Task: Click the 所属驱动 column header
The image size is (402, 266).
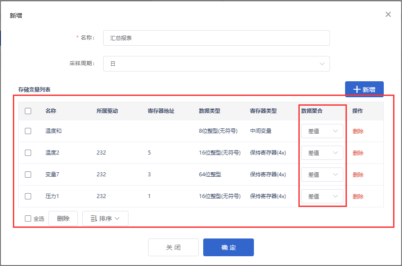Action: pos(107,111)
